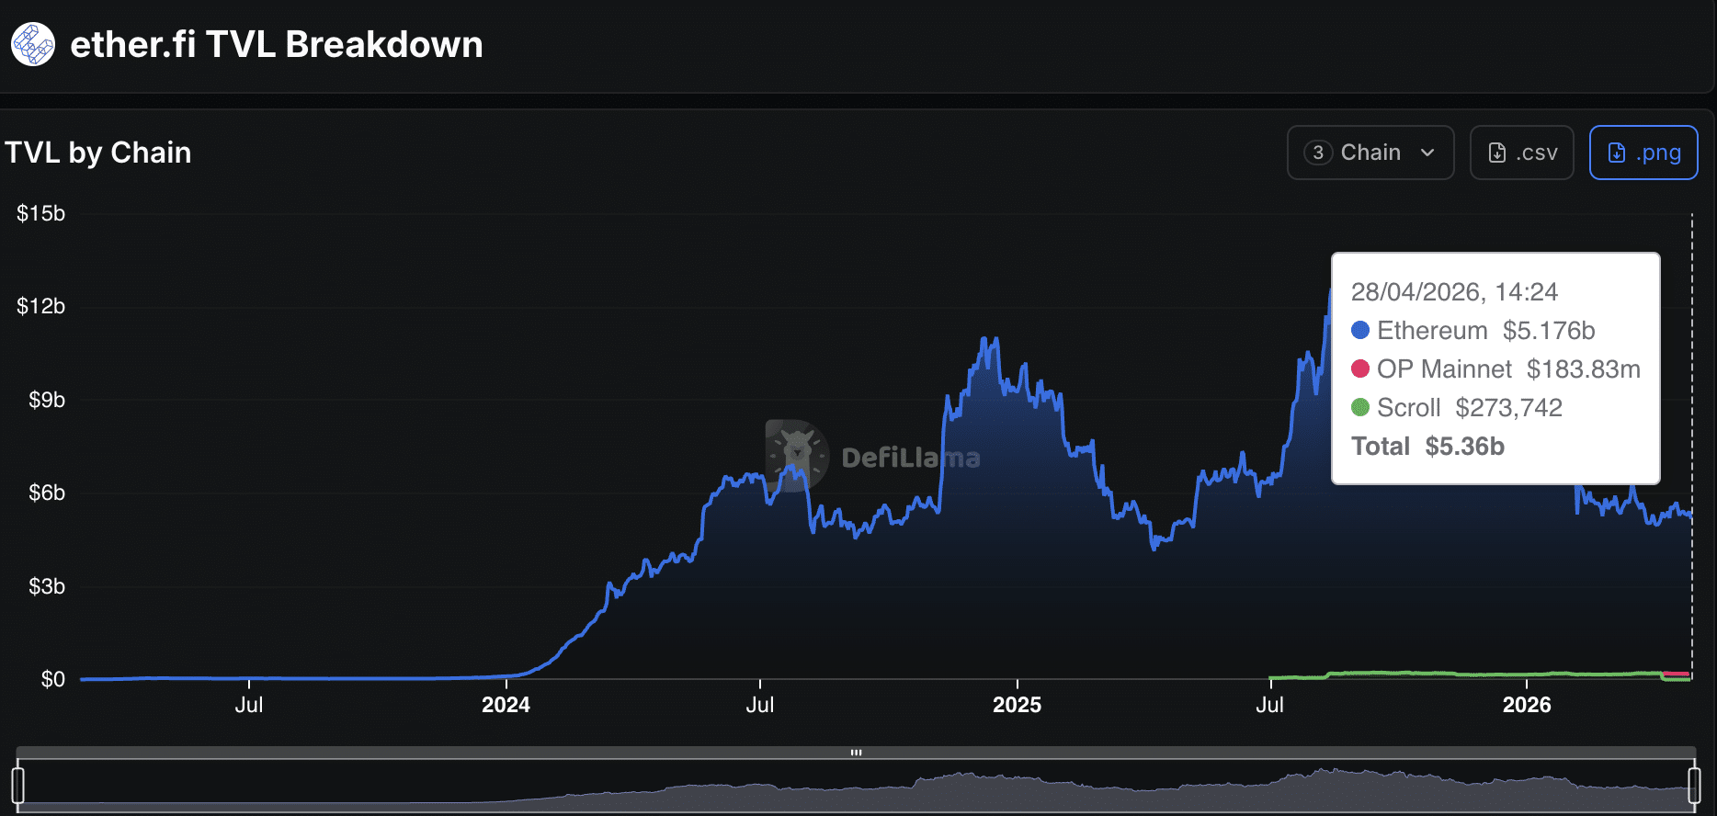Click the 2024 x-axis label
The image size is (1717, 816).
tap(506, 705)
